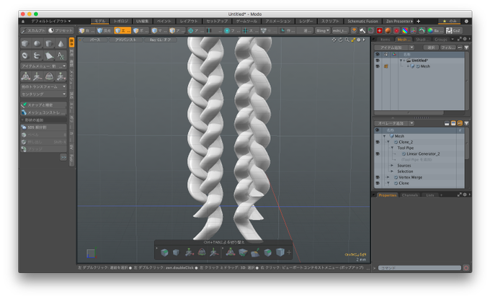Click the red plus icon in toolbar

point(379,30)
